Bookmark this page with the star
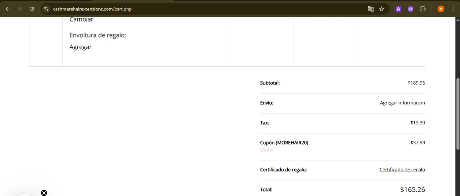This screenshot has width=460, height=196. (381, 9)
